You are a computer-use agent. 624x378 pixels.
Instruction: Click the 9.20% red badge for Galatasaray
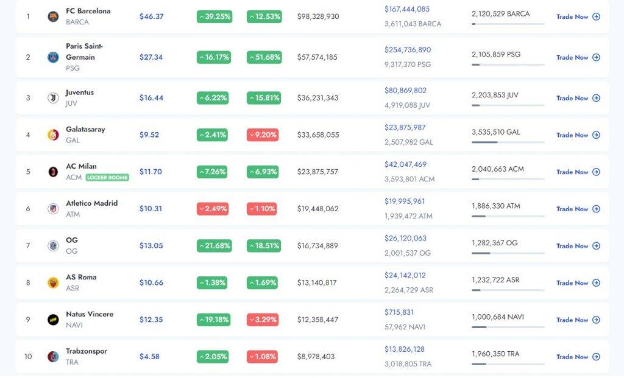[263, 135]
